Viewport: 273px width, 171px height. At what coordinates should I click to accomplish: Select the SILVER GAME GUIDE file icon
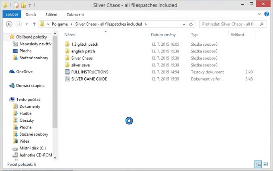(67, 79)
